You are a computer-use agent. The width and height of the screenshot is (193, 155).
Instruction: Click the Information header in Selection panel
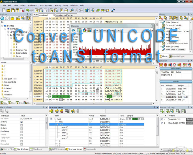point(176,68)
